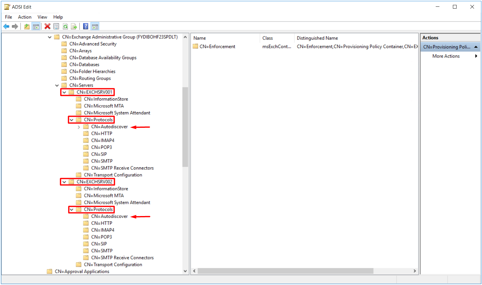
Task: Open More Actions submenu arrow
Action: click(476, 56)
